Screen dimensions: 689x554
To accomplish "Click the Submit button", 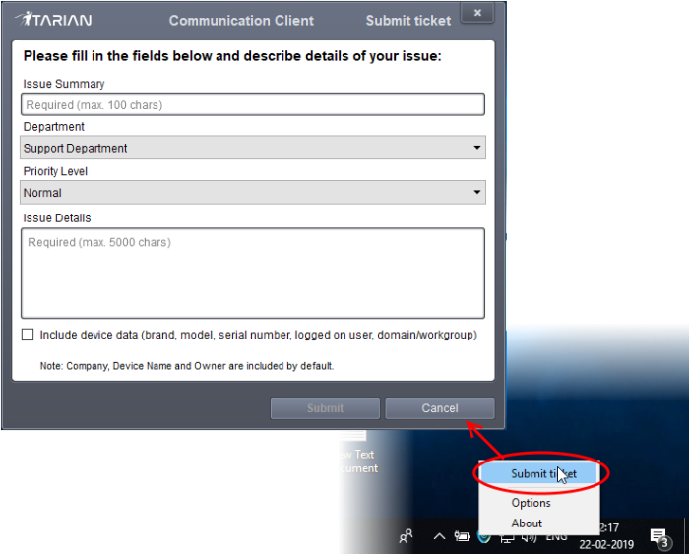I will tap(325, 408).
